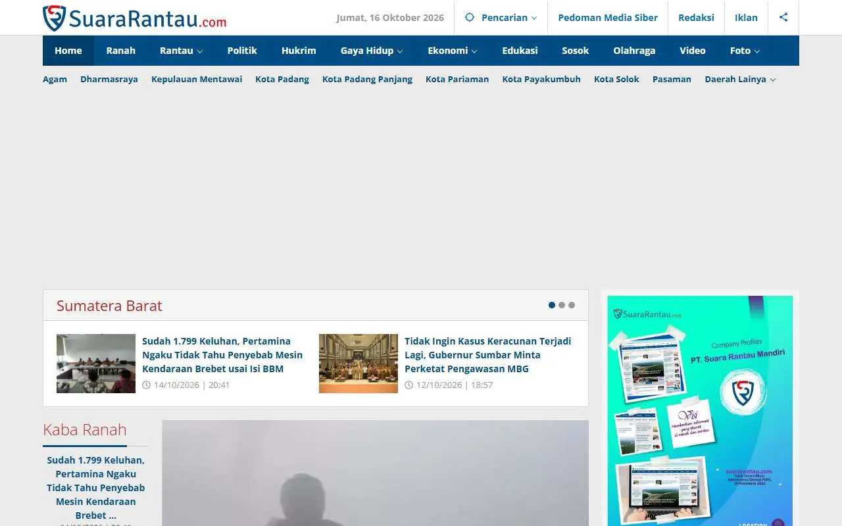
Task: Go to the Home menu item
Action: point(68,51)
